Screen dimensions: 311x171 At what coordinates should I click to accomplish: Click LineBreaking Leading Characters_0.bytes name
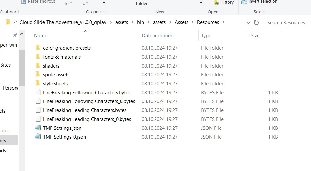click(x=87, y=119)
